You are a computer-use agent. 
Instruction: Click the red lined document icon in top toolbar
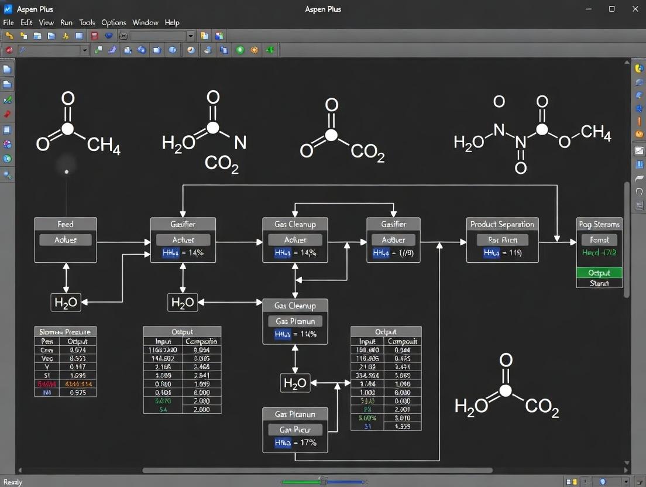pos(95,36)
